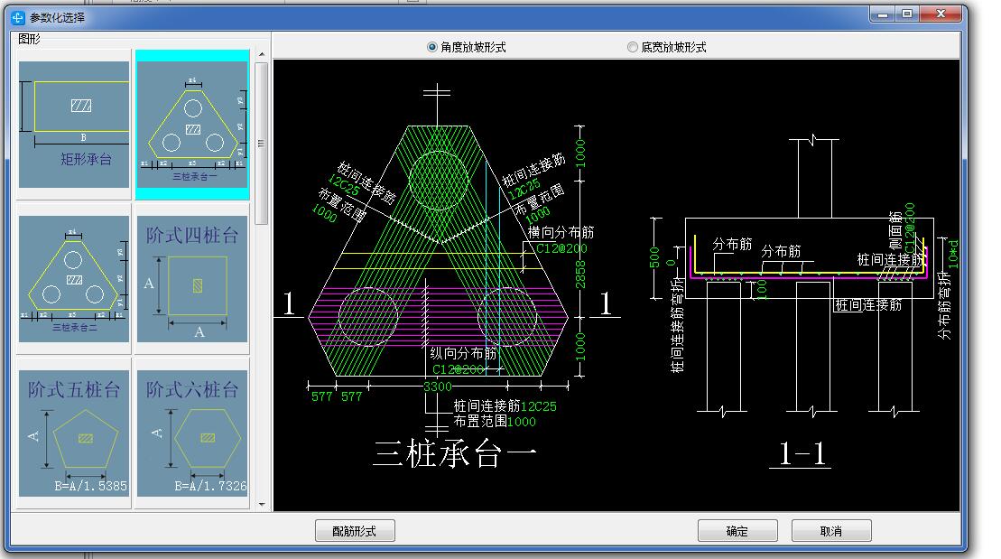Click the 3300 width dimension value
1001x559 pixels.
coord(438,387)
